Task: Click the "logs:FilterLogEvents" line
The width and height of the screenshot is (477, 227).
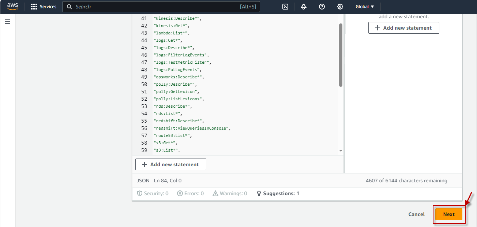Action: tap(181, 55)
